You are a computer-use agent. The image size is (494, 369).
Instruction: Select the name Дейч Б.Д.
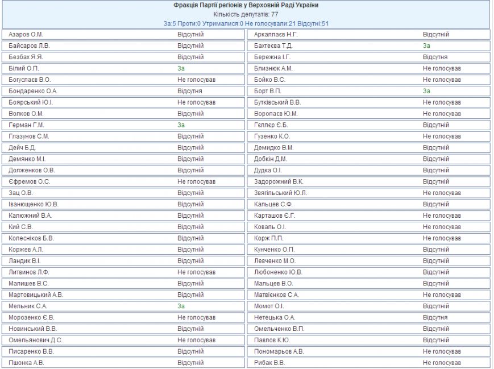(22, 148)
